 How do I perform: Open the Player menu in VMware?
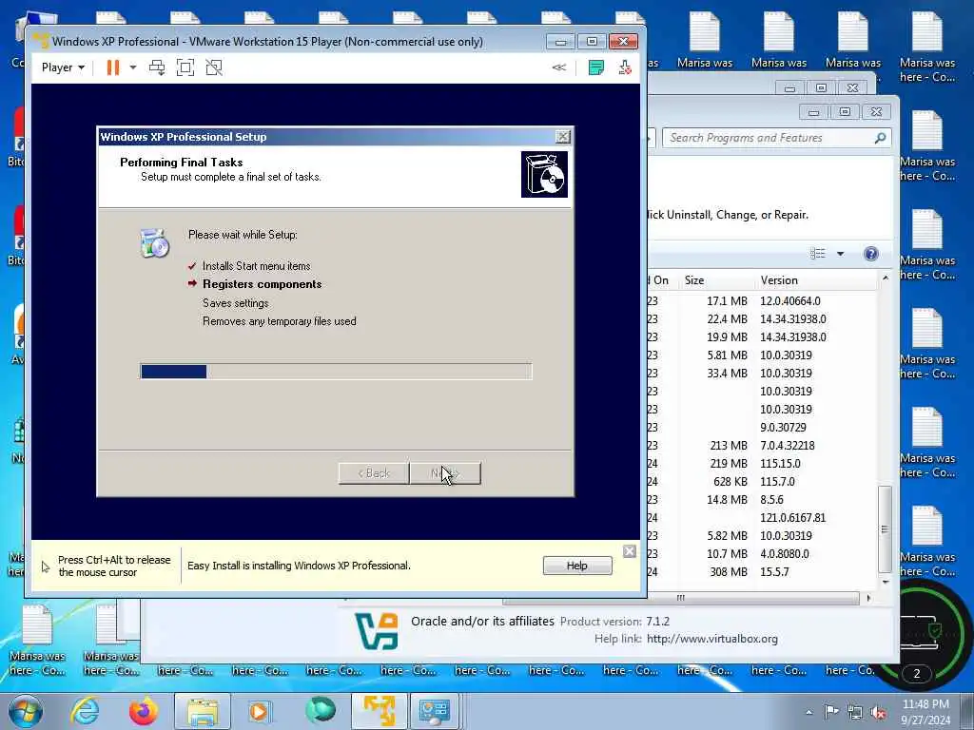coord(63,67)
